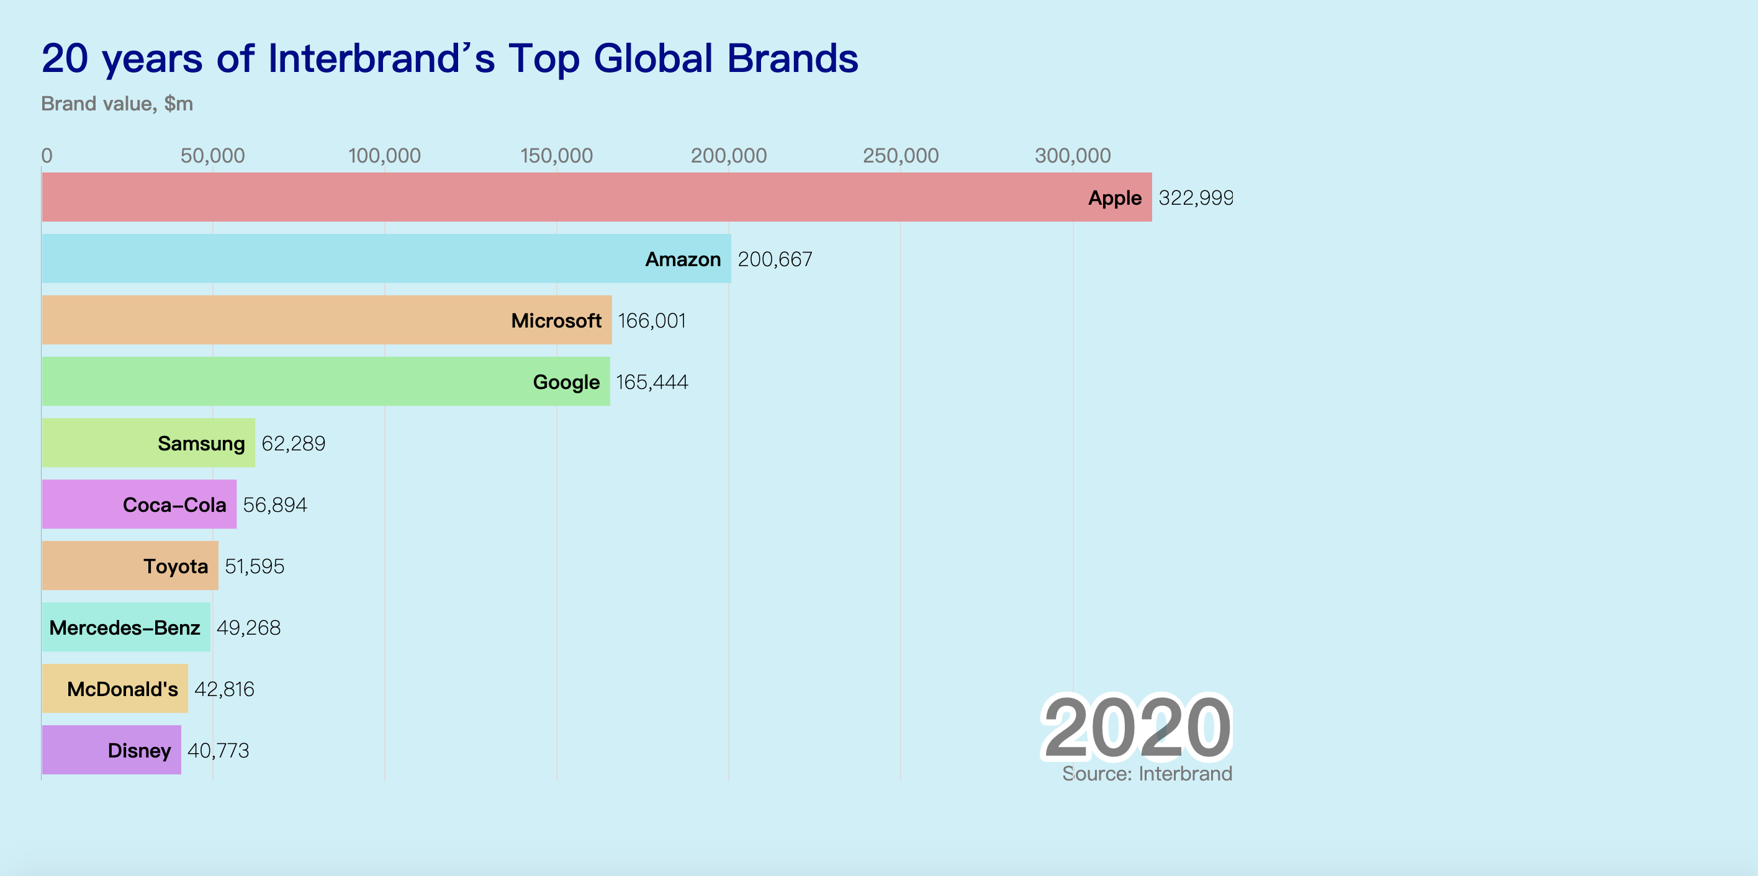The height and width of the screenshot is (876, 1758).
Task: Click the 150,000 axis tick label
Action: pos(557,156)
